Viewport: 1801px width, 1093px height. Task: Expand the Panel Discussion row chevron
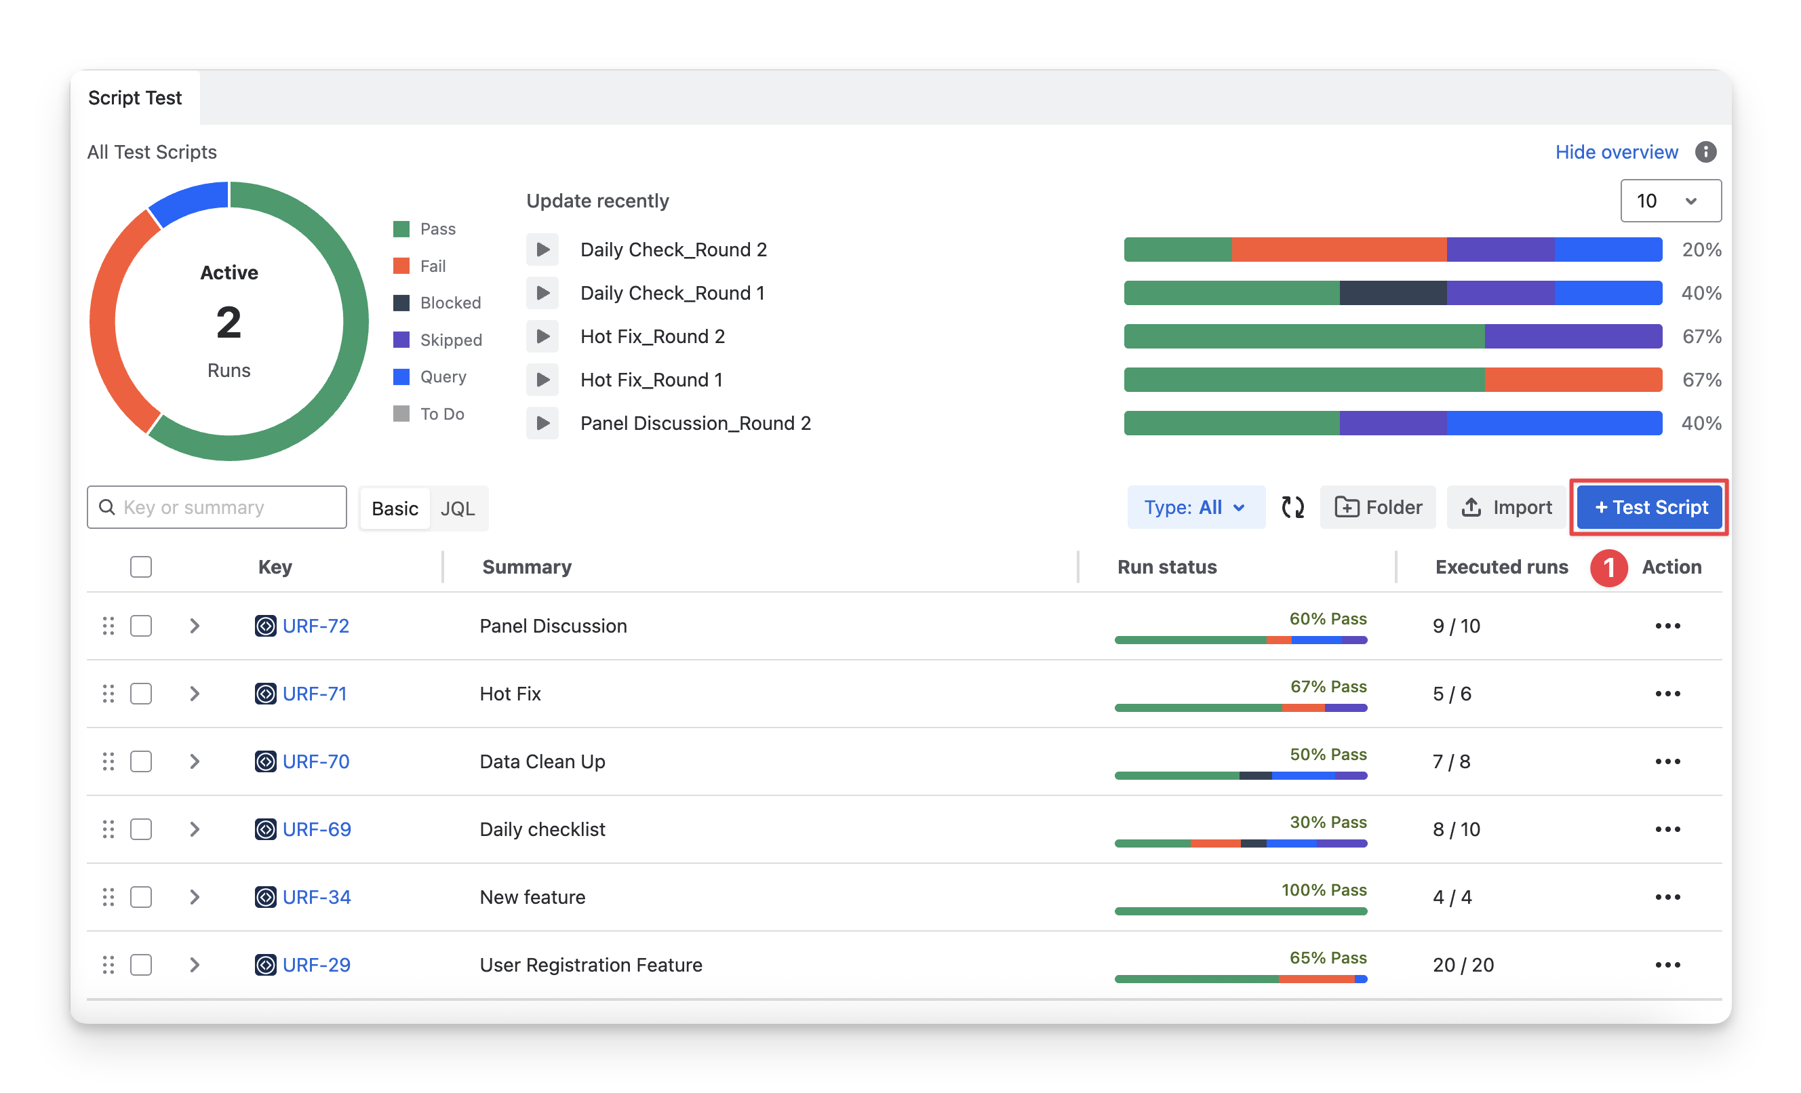(195, 626)
